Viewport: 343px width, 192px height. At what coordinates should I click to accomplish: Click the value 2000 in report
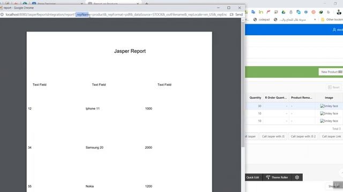click(x=148, y=147)
